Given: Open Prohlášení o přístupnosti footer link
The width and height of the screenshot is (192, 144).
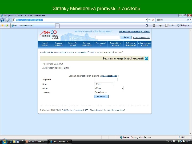Looking at the screenshot, I should (x=72, y=110).
